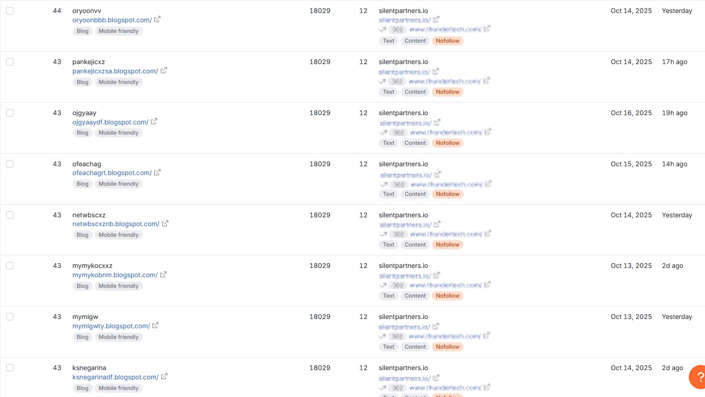705x397 pixels.
Task: Open the orange help question-mark button
Action: pyautogui.click(x=699, y=377)
